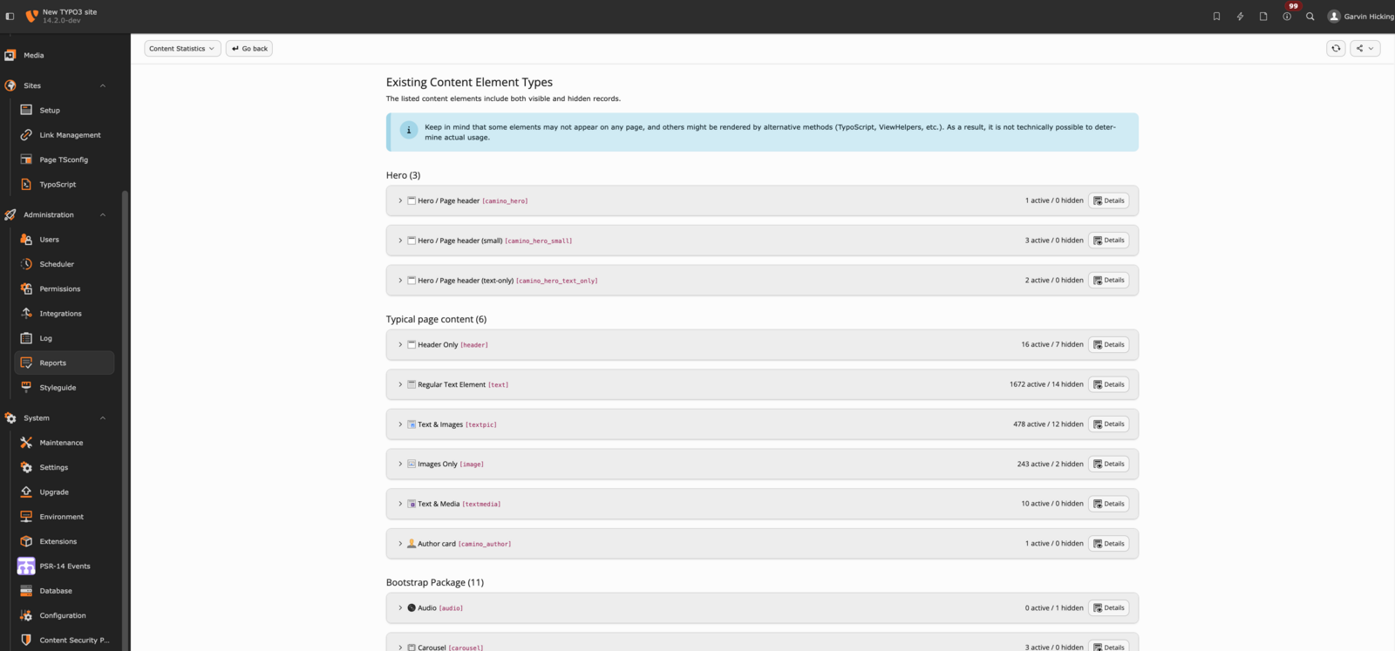
Task: Expand the Regular Text Element row
Action: point(400,384)
